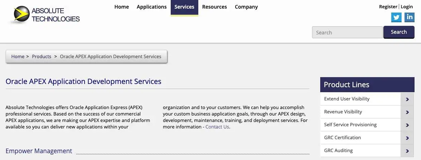Click the Register link

coord(388,7)
